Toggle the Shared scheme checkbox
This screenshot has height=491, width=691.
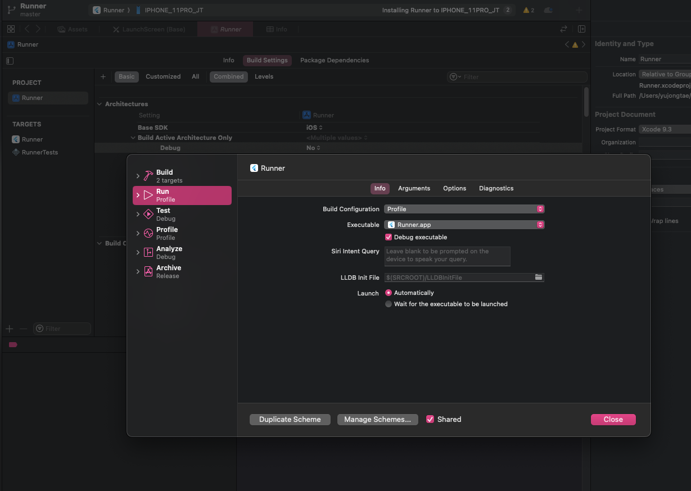[x=430, y=419]
